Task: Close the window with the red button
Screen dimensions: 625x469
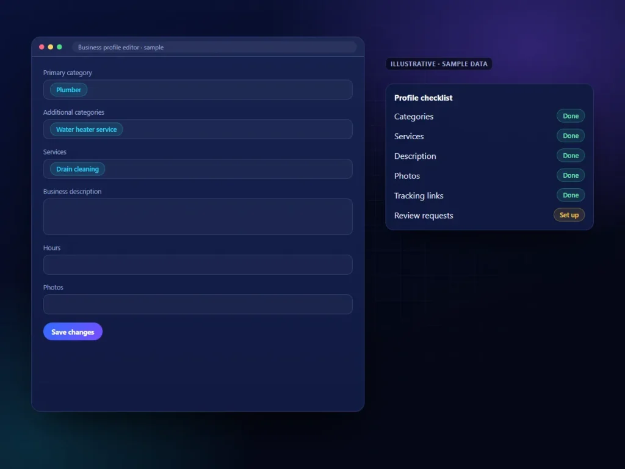Action: (42, 47)
